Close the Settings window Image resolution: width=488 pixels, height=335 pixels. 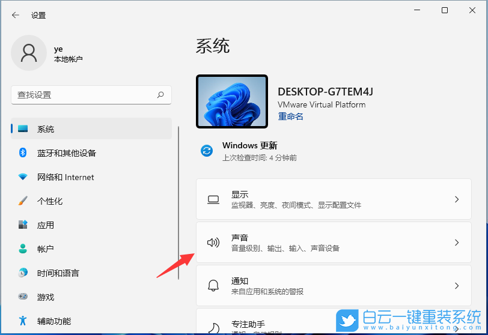coord(472,10)
